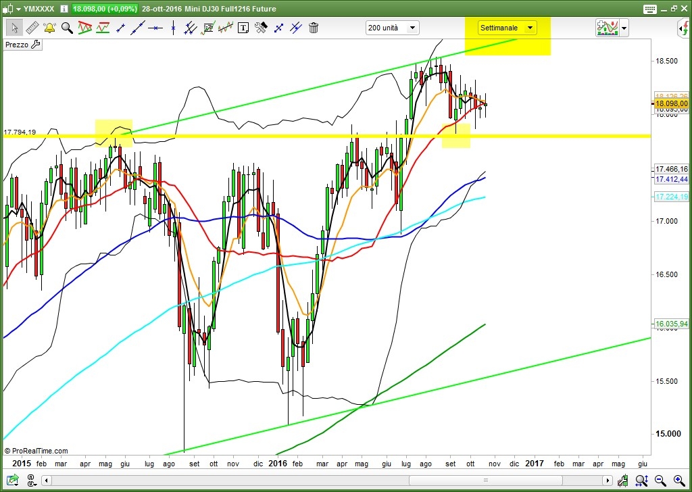Viewport: 692px width, 492px height.
Task: Click the zoom out magnifier icon
Action: pos(660,480)
